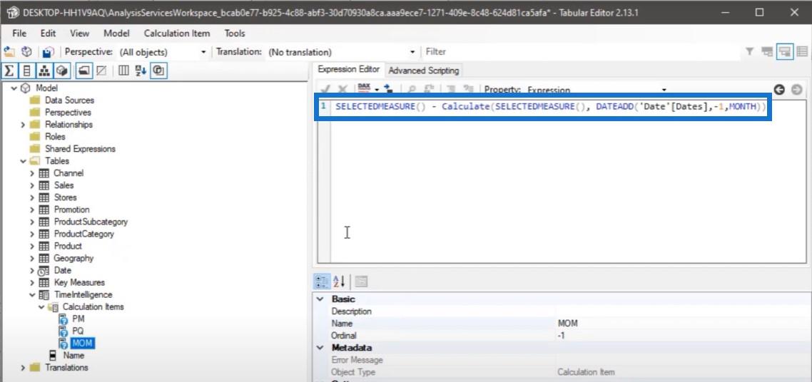Click the filter funnel icon

(749, 52)
